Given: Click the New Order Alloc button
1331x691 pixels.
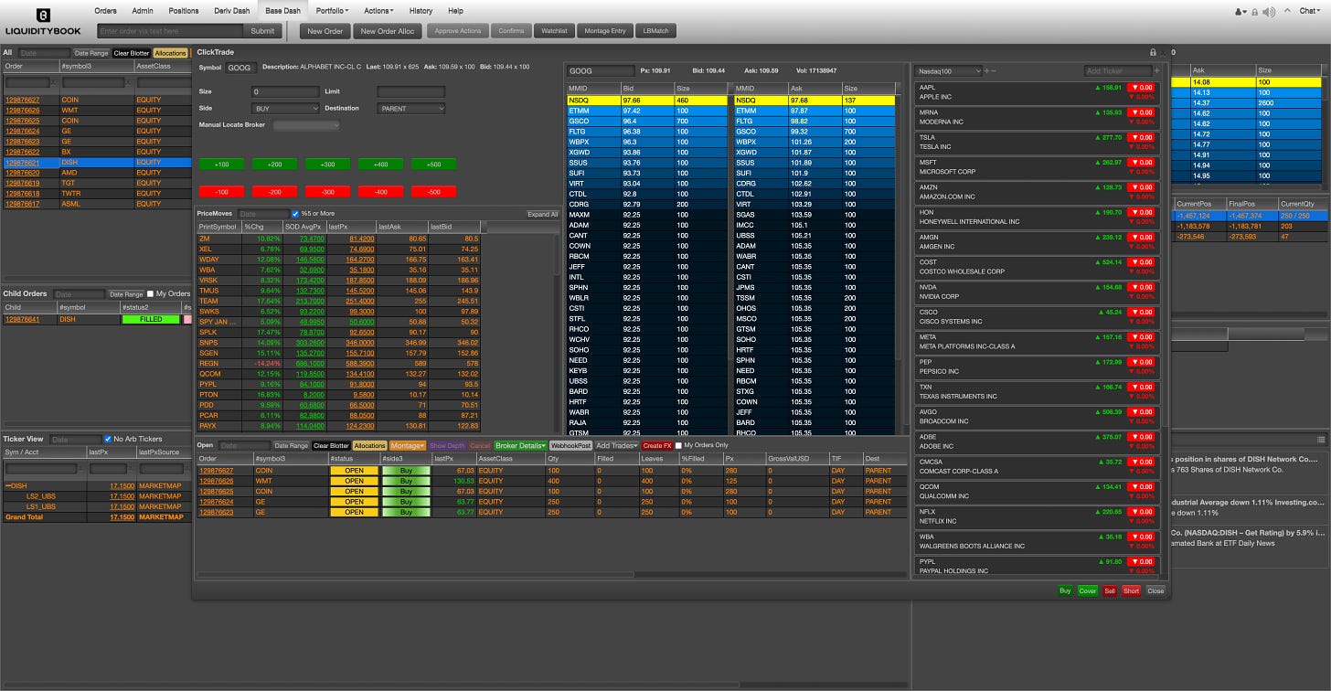Looking at the screenshot, I should point(388,31).
